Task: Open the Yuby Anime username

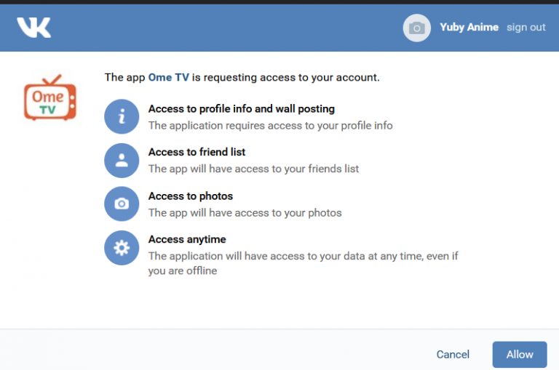Action: [x=469, y=28]
